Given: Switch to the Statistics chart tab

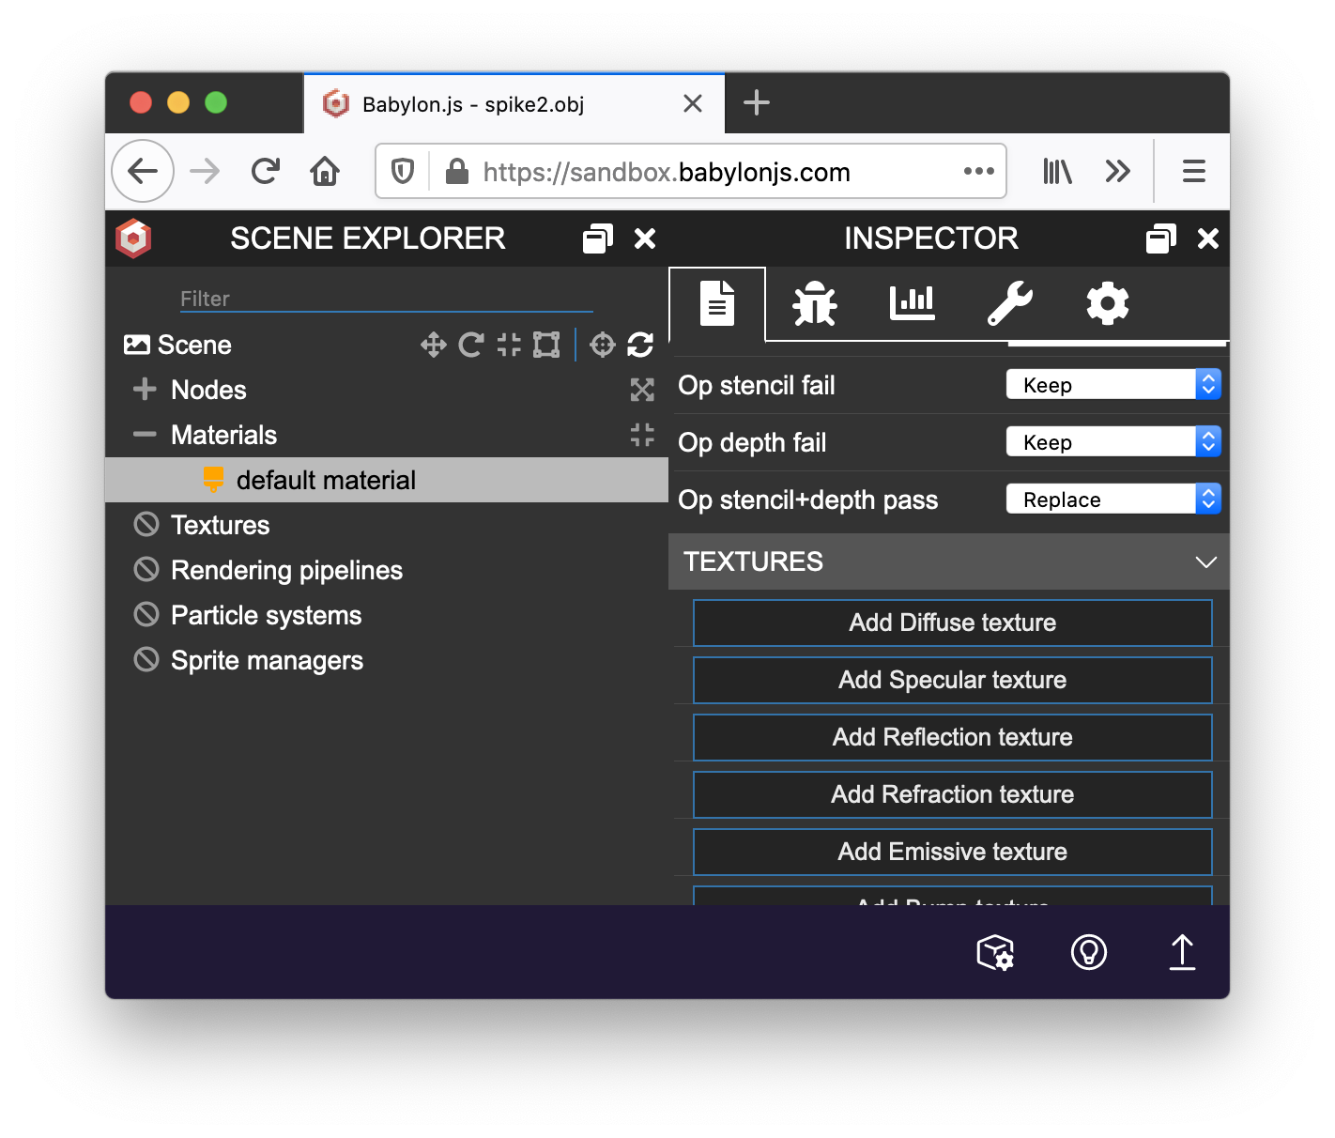Looking at the screenshot, I should [x=912, y=304].
